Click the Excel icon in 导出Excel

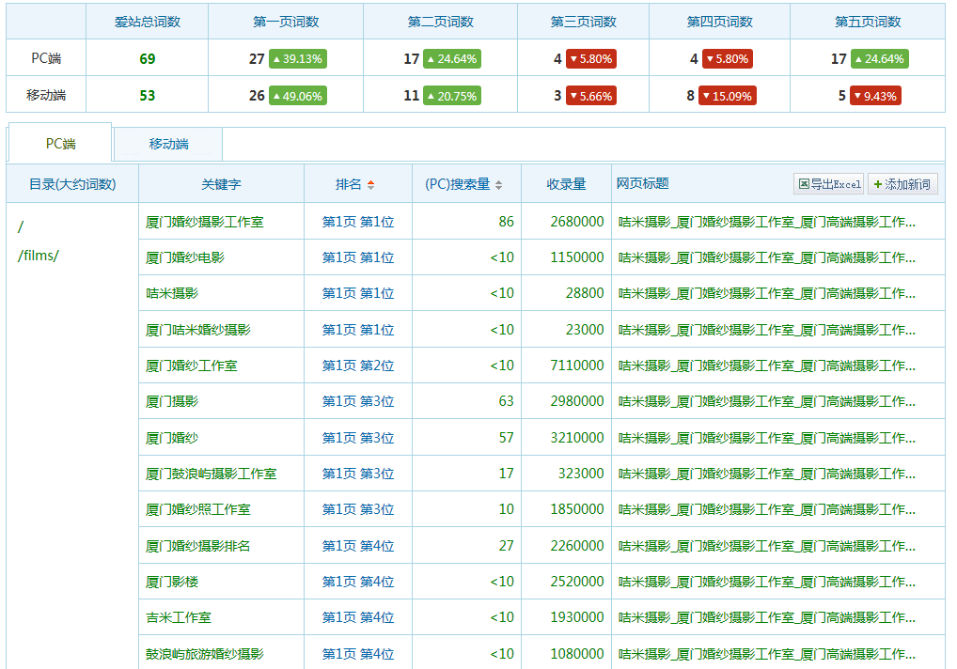(804, 184)
